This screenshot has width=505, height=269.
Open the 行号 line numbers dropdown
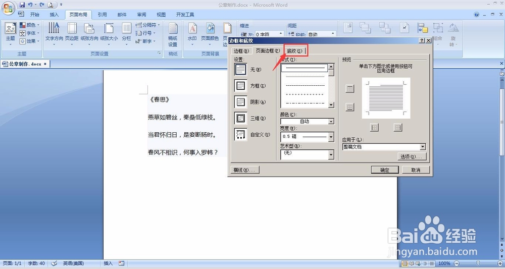click(x=145, y=33)
